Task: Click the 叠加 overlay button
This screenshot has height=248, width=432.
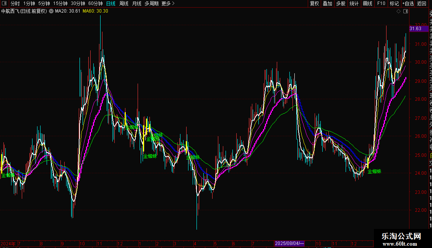Action: pos(328,3)
